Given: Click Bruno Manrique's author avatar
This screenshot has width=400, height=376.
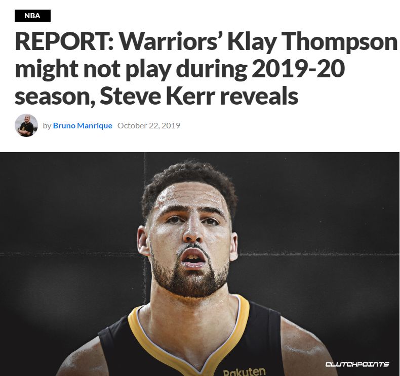Looking at the screenshot, I should [x=26, y=125].
